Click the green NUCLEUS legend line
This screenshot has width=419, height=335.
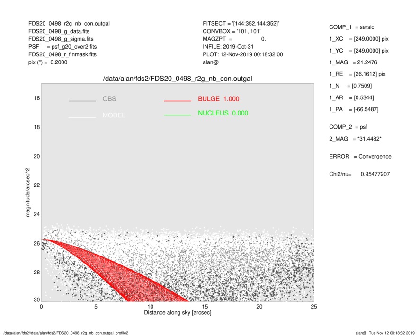coord(178,115)
